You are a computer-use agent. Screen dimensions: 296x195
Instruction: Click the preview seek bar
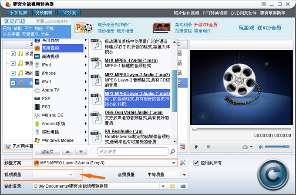pos(242,130)
